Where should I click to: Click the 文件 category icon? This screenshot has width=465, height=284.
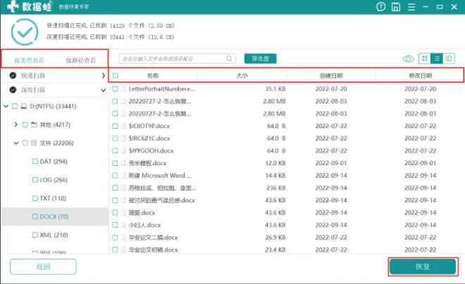coord(34,143)
